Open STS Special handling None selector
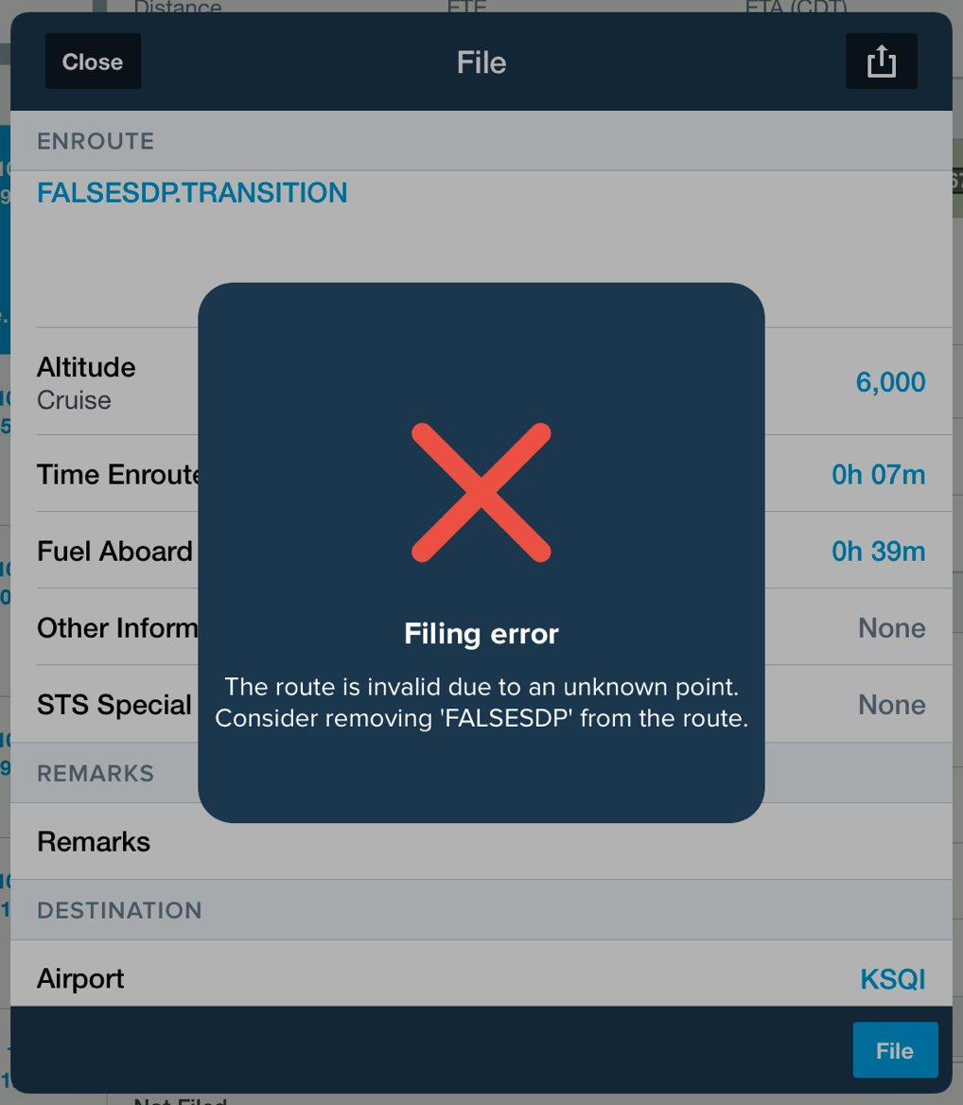This screenshot has height=1105, width=963. coord(892,705)
